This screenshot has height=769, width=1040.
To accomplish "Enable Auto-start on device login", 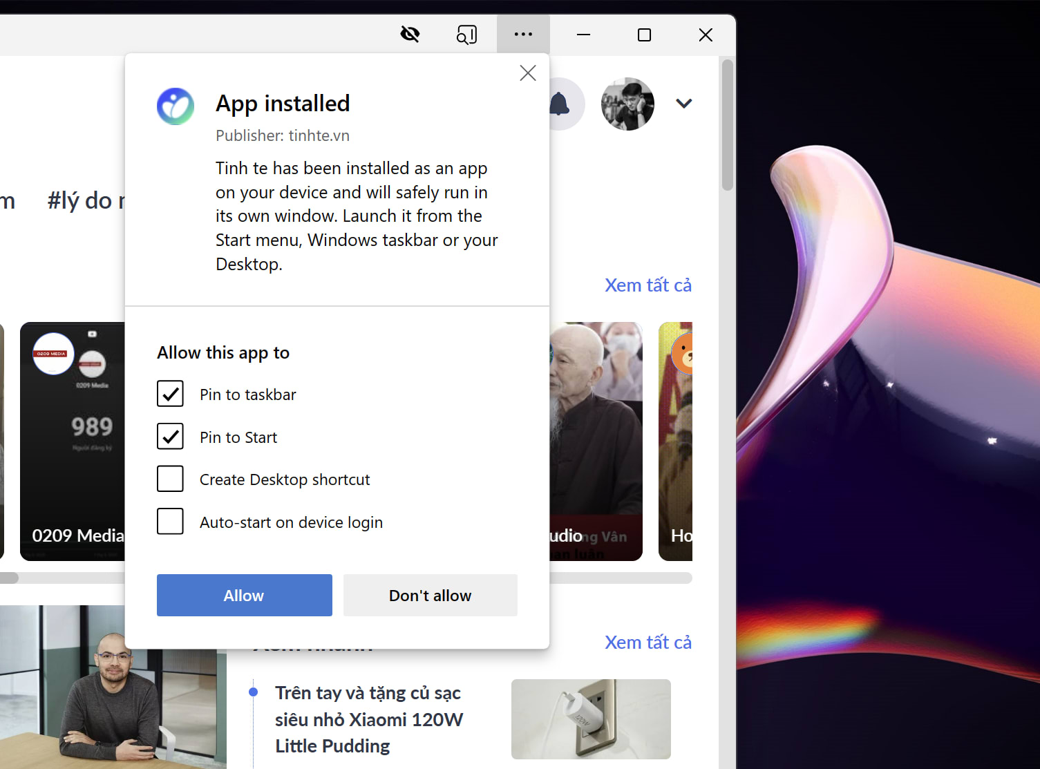I will [170, 522].
